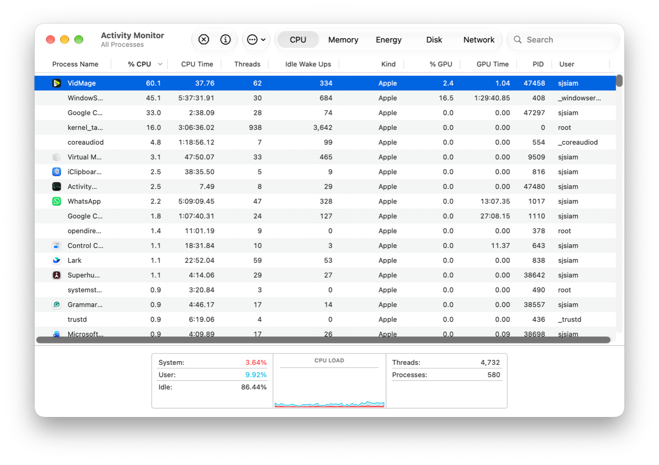Sort by Threads column header
Viewport: 659px width, 465px height.
[x=247, y=64]
